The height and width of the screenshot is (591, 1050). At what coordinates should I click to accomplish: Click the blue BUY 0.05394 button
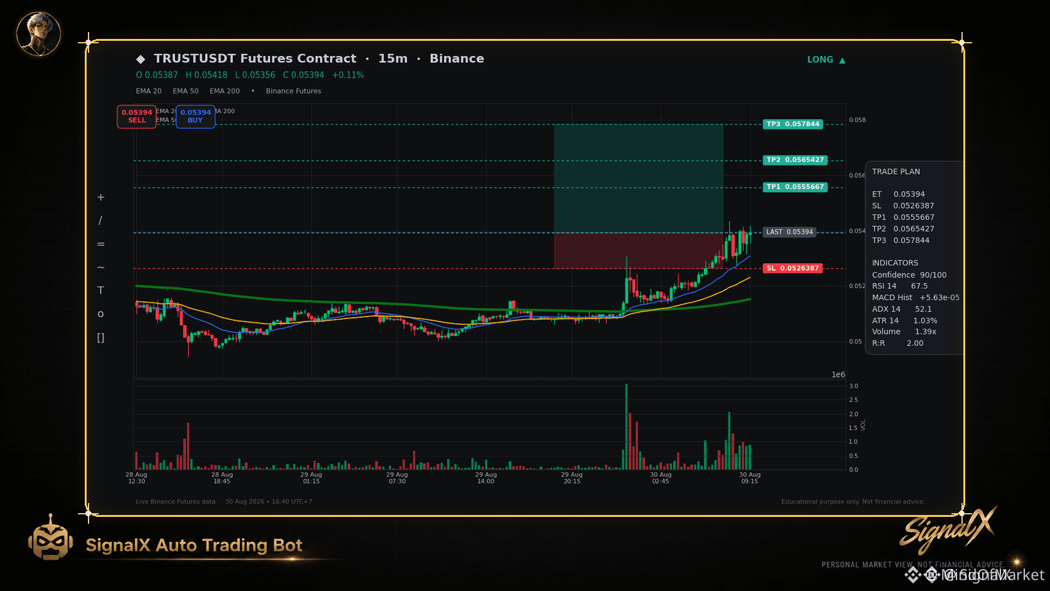pos(195,116)
